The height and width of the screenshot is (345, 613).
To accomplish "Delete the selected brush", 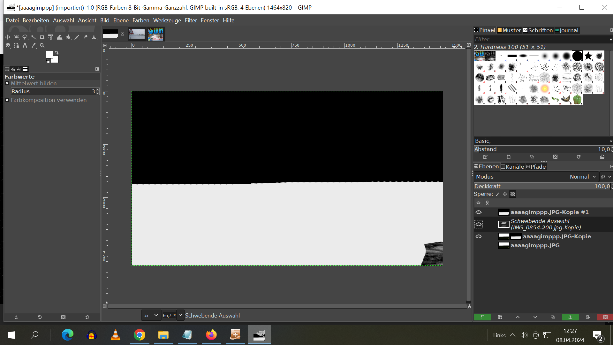I will 555,157.
